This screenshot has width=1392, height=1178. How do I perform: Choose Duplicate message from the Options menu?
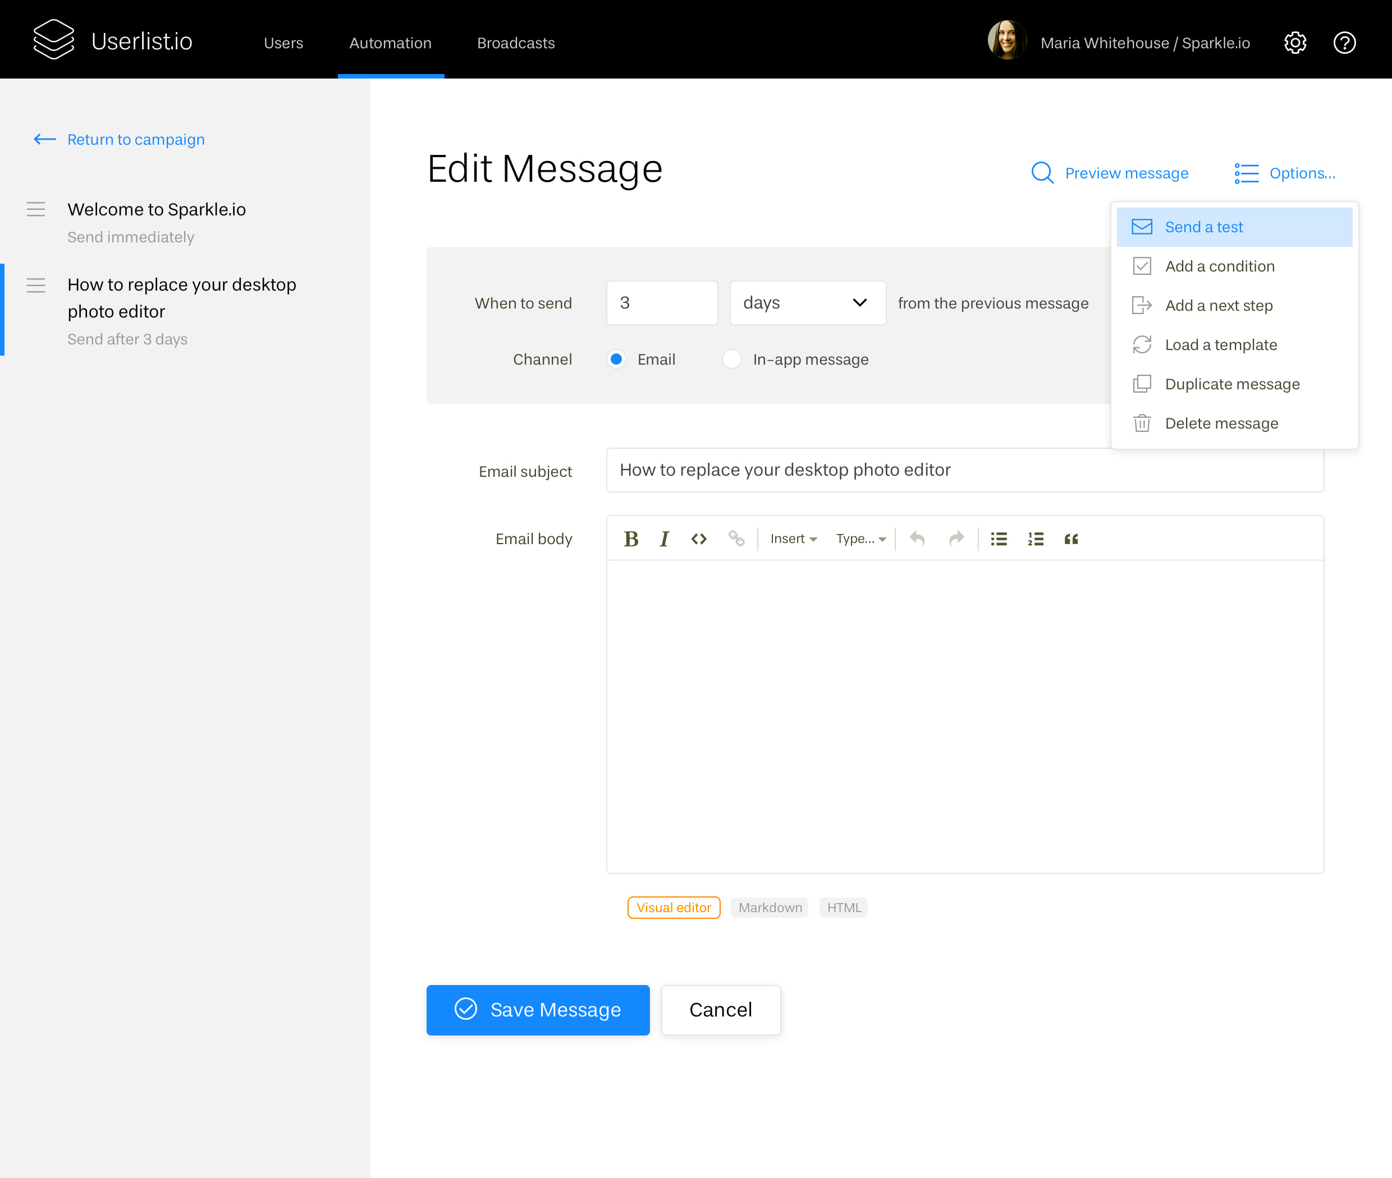[x=1231, y=383]
